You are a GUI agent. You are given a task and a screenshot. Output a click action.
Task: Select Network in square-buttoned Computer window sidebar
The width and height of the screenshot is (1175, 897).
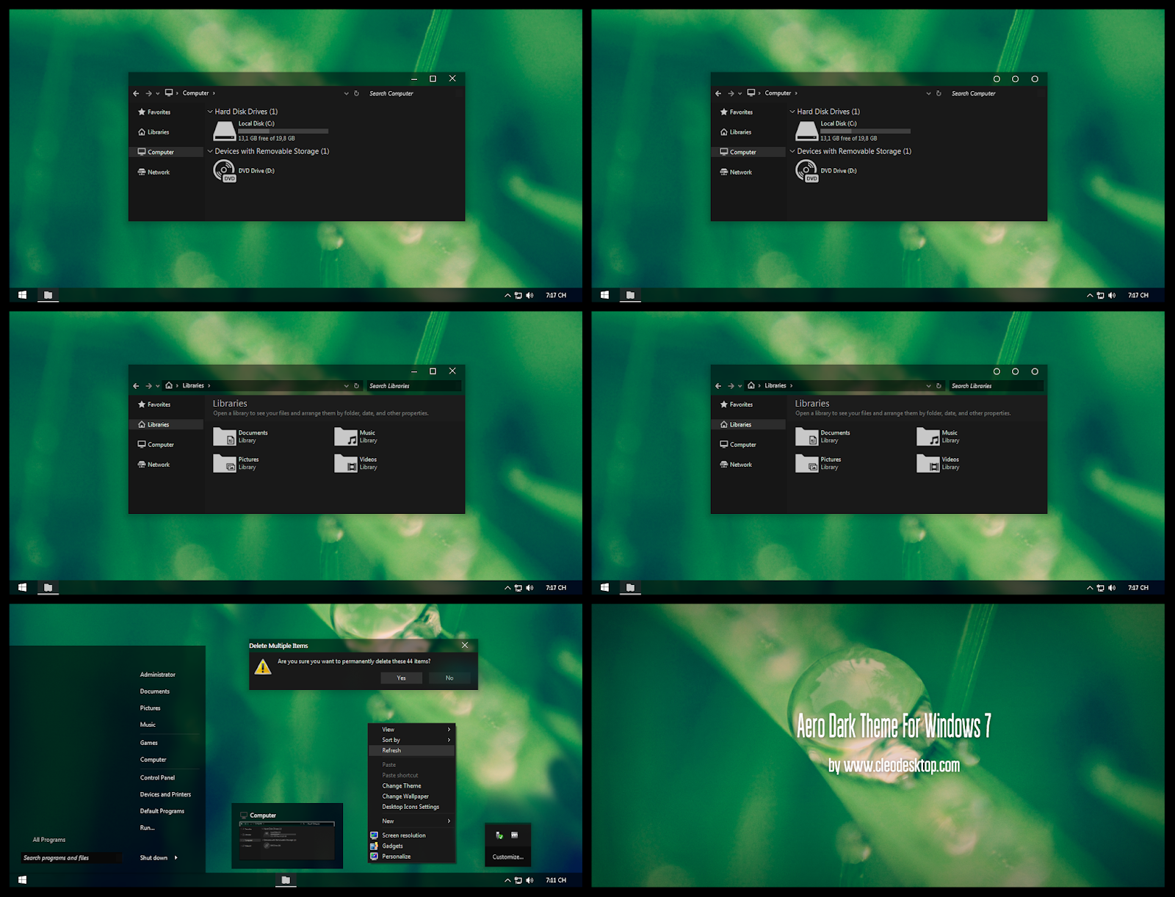point(166,172)
